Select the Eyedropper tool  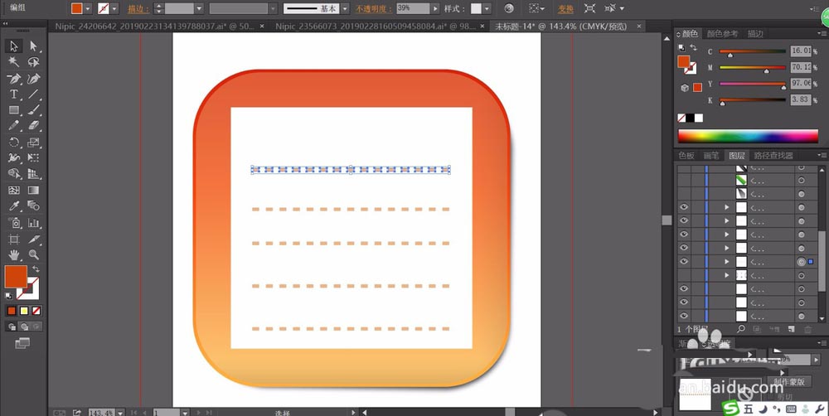[x=14, y=206]
